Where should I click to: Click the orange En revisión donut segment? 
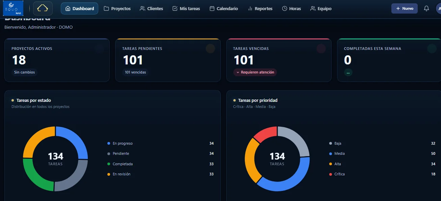pyautogui.click(x=35, y=139)
